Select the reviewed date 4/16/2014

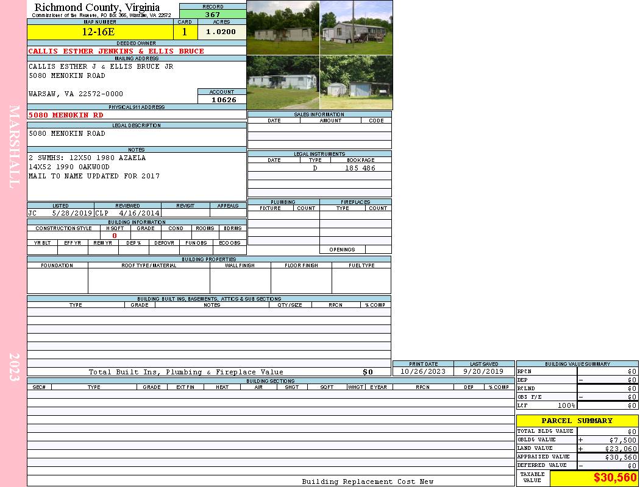click(x=139, y=213)
